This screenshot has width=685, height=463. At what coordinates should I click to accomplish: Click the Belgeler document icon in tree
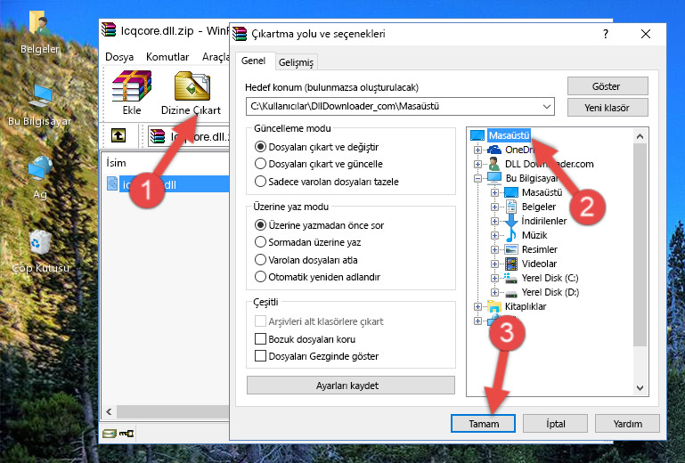click(510, 207)
